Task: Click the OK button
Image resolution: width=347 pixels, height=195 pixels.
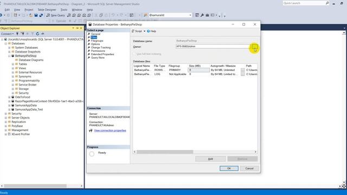Action: (x=229, y=168)
